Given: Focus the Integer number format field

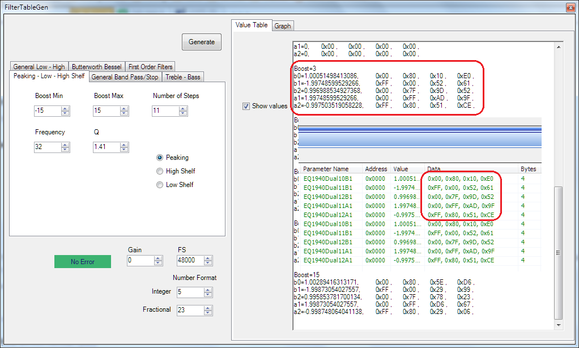Looking at the screenshot, I should [x=190, y=292].
